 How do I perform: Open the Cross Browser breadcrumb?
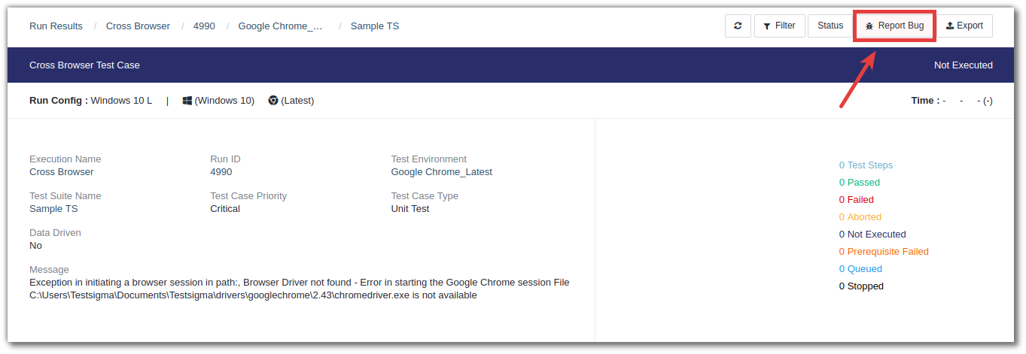click(138, 26)
